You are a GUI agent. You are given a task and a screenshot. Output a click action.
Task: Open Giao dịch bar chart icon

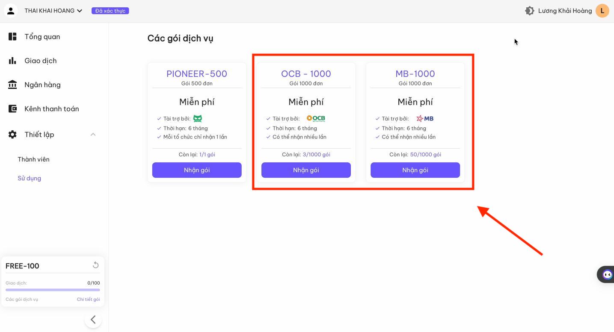click(x=12, y=61)
